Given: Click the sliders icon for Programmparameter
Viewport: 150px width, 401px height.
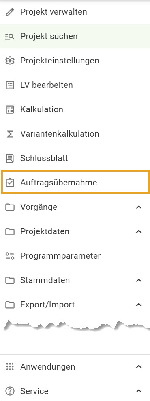Looking at the screenshot, I should click(10, 256).
